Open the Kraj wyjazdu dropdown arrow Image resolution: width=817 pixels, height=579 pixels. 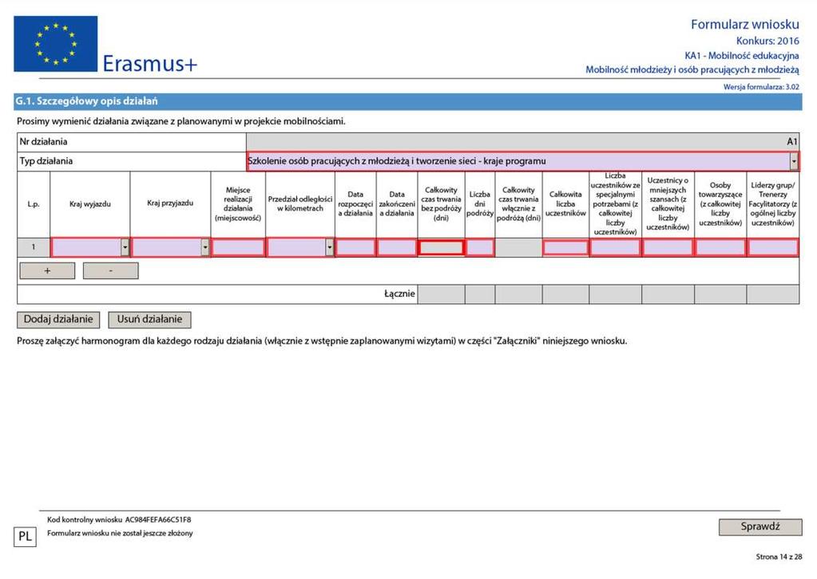pyautogui.click(x=125, y=247)
